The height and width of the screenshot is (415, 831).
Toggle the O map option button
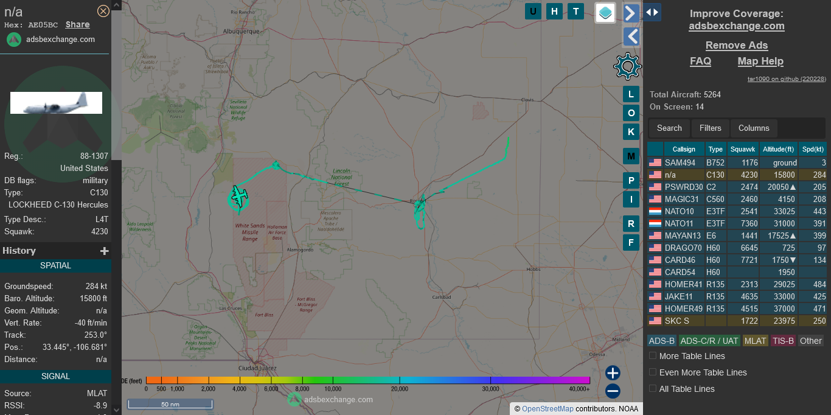click(631, 113)
